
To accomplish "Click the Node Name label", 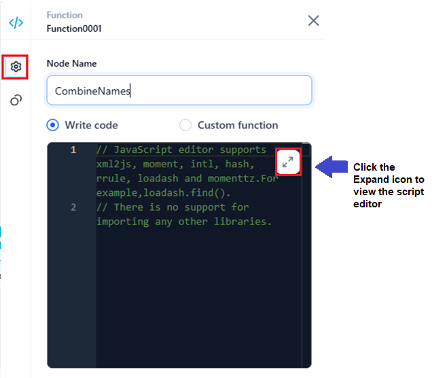I will [71, 63].
